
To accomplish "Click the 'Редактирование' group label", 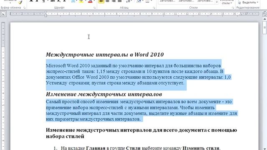I will click(248, 7).
